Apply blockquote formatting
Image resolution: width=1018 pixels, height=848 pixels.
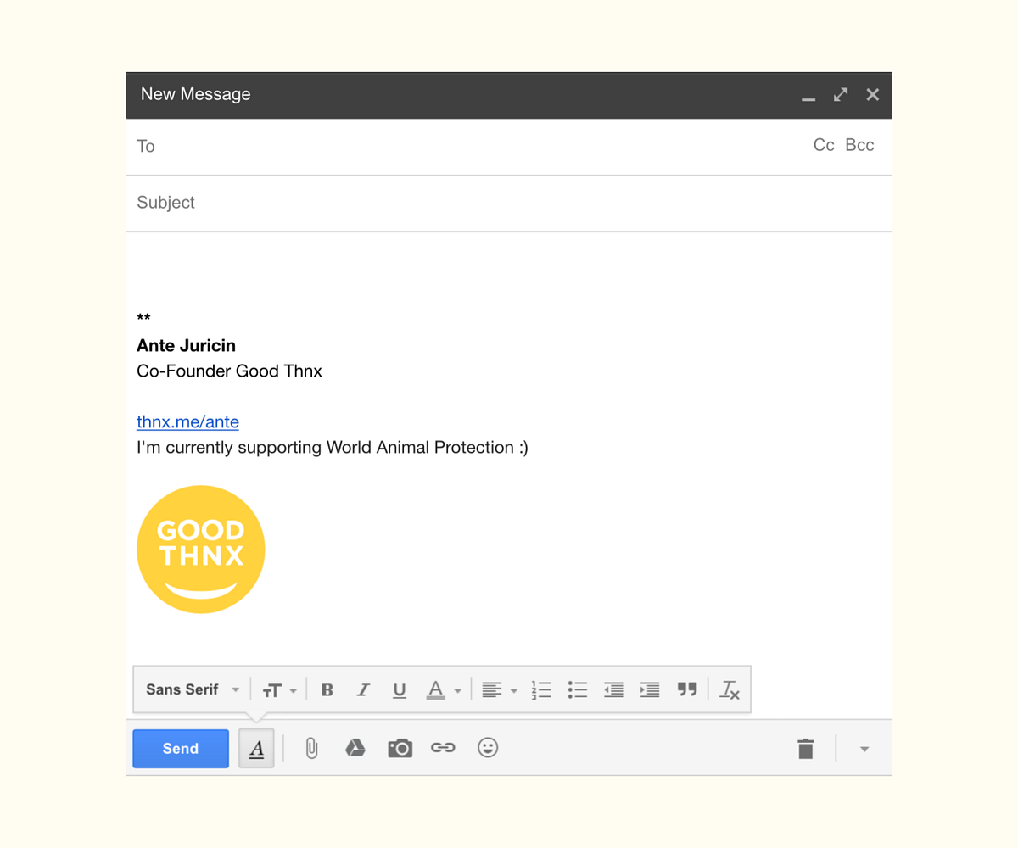(687, 689)
